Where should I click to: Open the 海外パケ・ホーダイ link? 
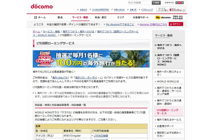coord(86,78)
